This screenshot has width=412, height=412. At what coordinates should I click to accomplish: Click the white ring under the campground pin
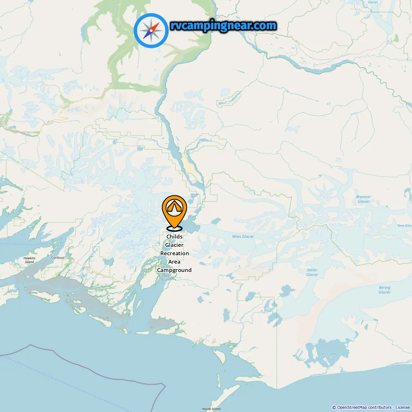174,229
